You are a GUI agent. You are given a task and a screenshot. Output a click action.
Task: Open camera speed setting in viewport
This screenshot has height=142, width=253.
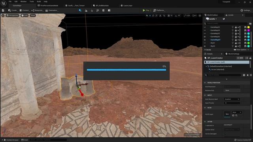[x=194, y=16]
